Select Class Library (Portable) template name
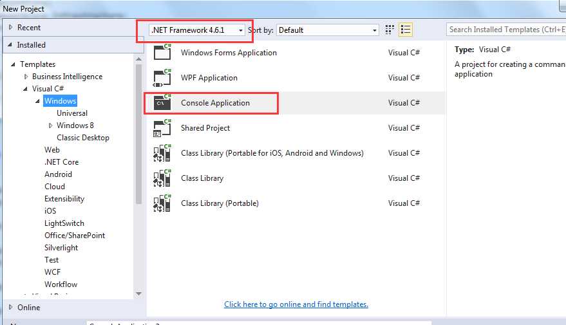The width and height of the screenshot is (566, 325). pyautogui.click(x=220, y=203)
